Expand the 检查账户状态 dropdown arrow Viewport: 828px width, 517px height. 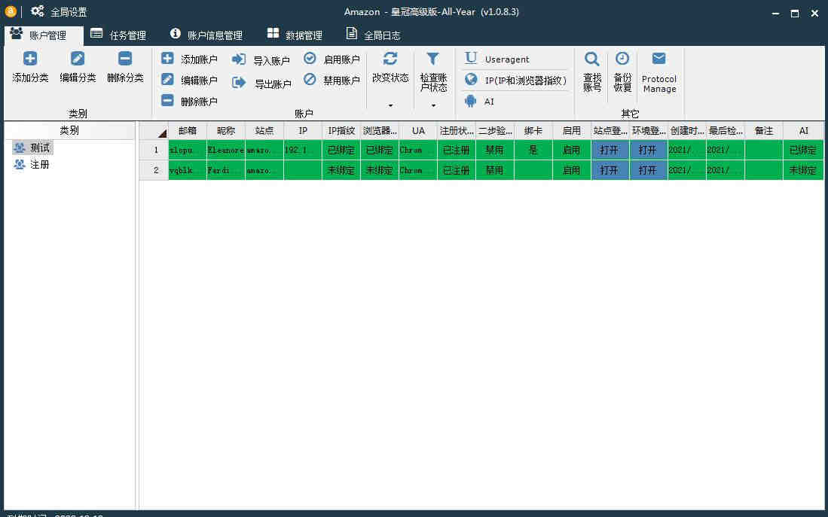click(x=433, y=105)
